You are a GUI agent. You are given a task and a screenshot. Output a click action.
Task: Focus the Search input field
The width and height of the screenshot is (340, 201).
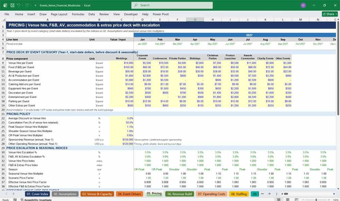172,5
